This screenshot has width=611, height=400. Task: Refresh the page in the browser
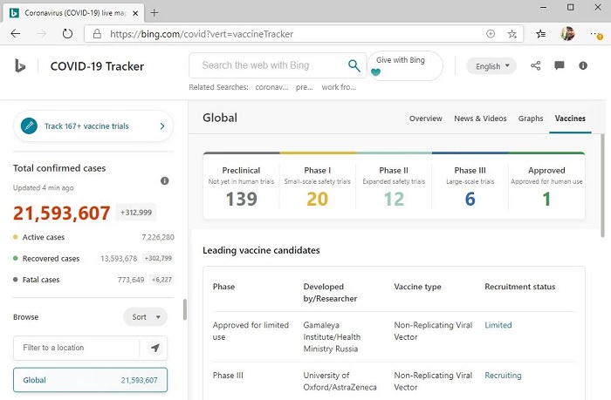point(67,34)
